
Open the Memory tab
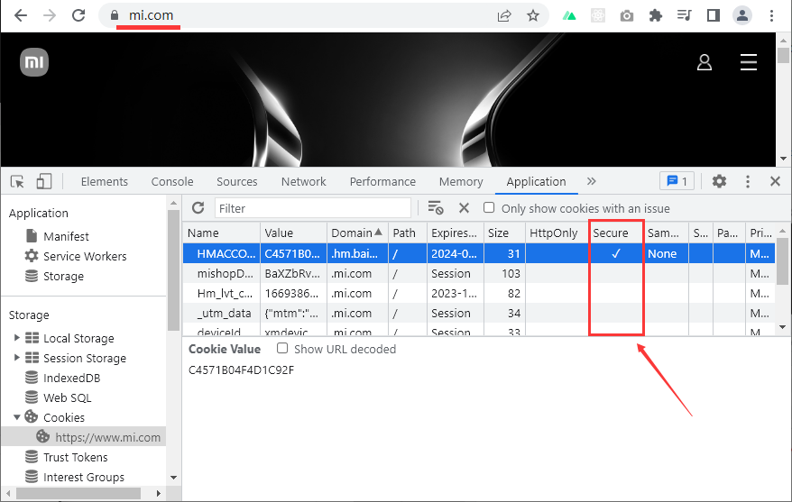[461, 181]
